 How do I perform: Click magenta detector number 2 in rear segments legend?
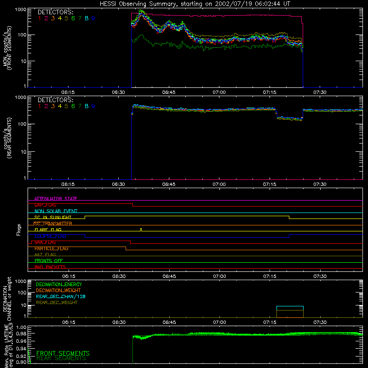pyautogui.click(x=46, y=106)
